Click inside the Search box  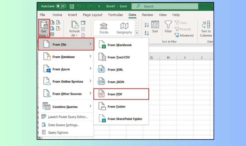pyautogui.click(x=165, y=6)
